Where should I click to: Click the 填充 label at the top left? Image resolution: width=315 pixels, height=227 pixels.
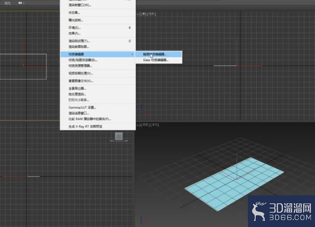(x=8, y=3)
